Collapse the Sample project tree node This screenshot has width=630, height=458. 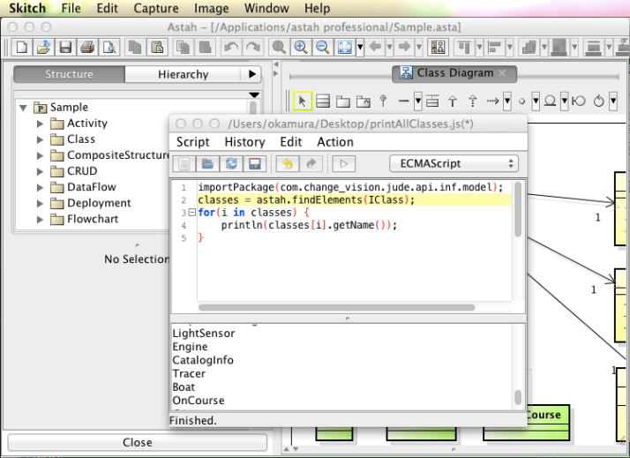[x=23, y=108]
